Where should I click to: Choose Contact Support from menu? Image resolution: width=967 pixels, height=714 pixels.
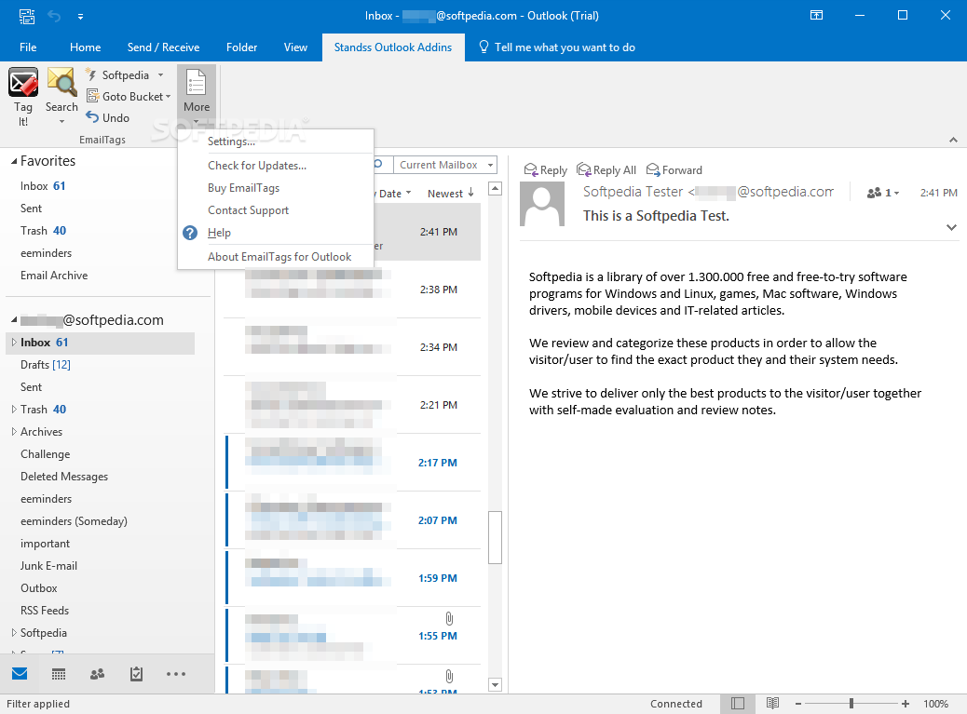click(276, 210)
